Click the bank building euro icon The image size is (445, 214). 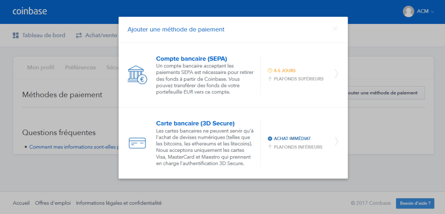tap(137, 75)
